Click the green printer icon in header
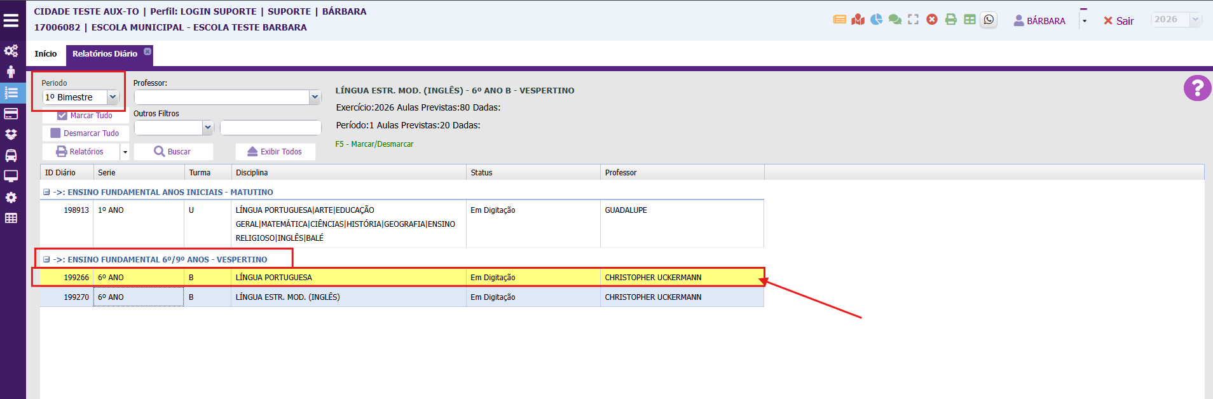This screenshot has width=1213, height=399. [950, 20]
